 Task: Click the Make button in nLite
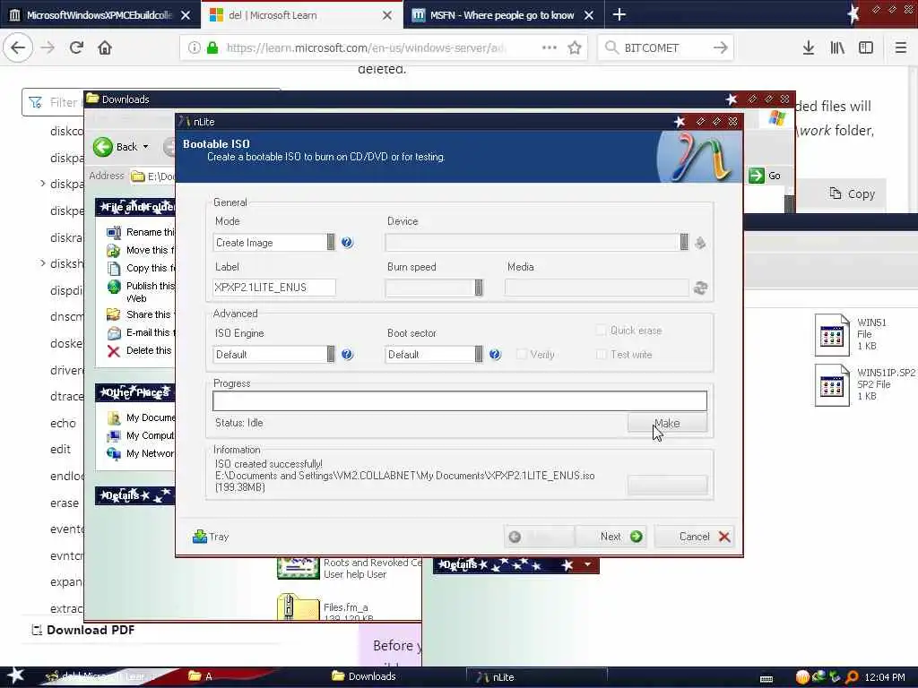pos(667,423)
